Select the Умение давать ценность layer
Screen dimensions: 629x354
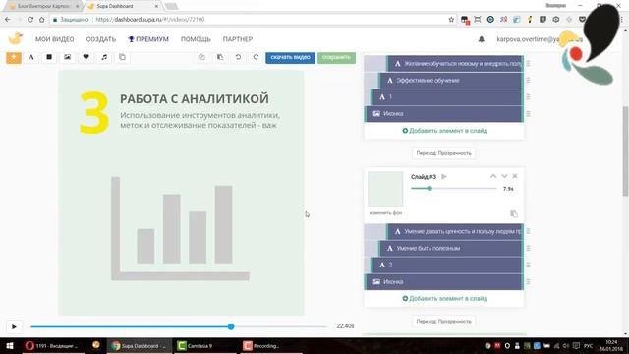click(454, 231)
